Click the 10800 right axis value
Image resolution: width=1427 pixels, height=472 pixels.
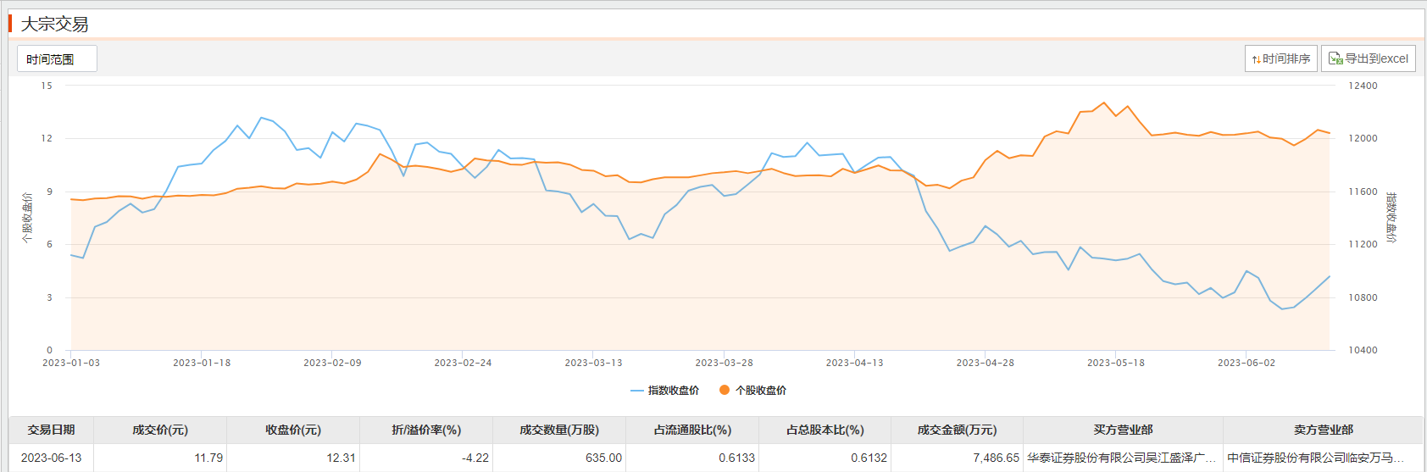click(1363, 297)
